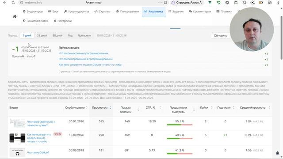Click the battery saver icon

(x=261, y=3)
